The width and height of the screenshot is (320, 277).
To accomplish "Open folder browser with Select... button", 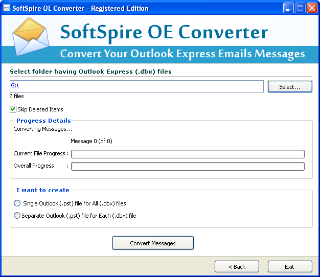I will [290, 87].
